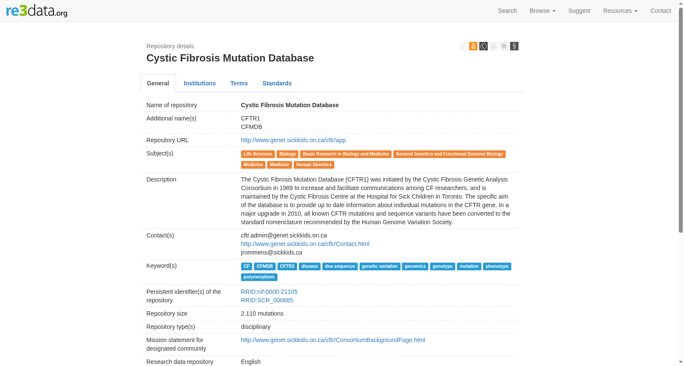Image resolution: width=684 pixels, height=366 pixels.
Task: Click the mutation keyword tag
Action: click(469, 266)
